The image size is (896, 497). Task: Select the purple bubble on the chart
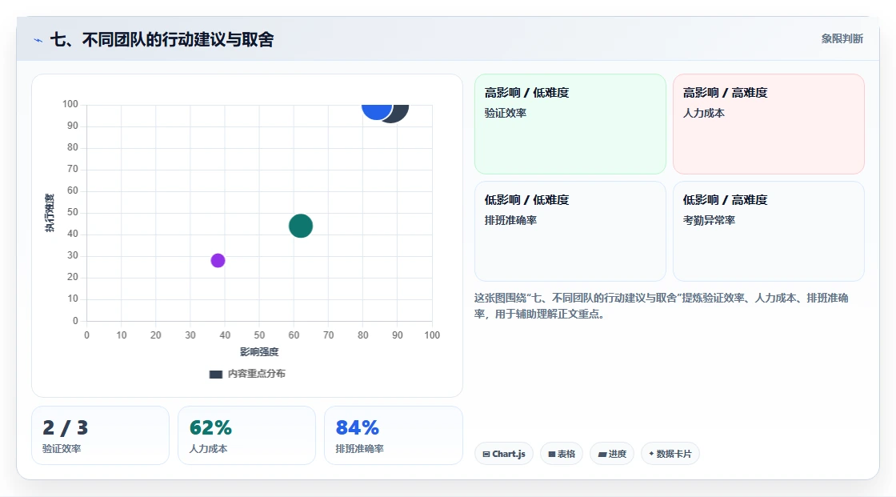pos(218,260)
